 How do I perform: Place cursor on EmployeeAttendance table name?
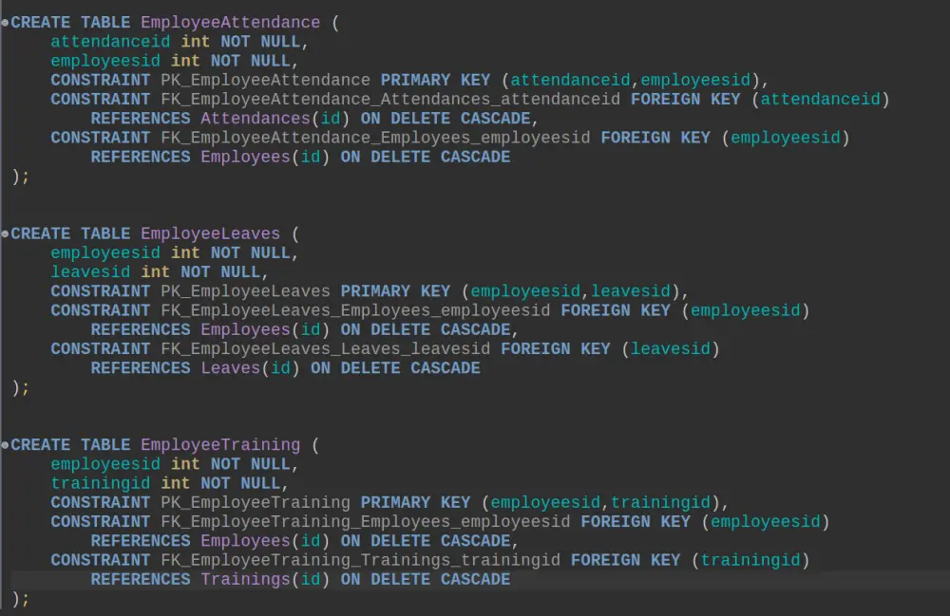(230, 23)
